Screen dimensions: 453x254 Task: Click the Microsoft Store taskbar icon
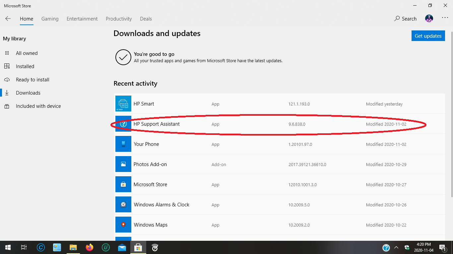138,247
